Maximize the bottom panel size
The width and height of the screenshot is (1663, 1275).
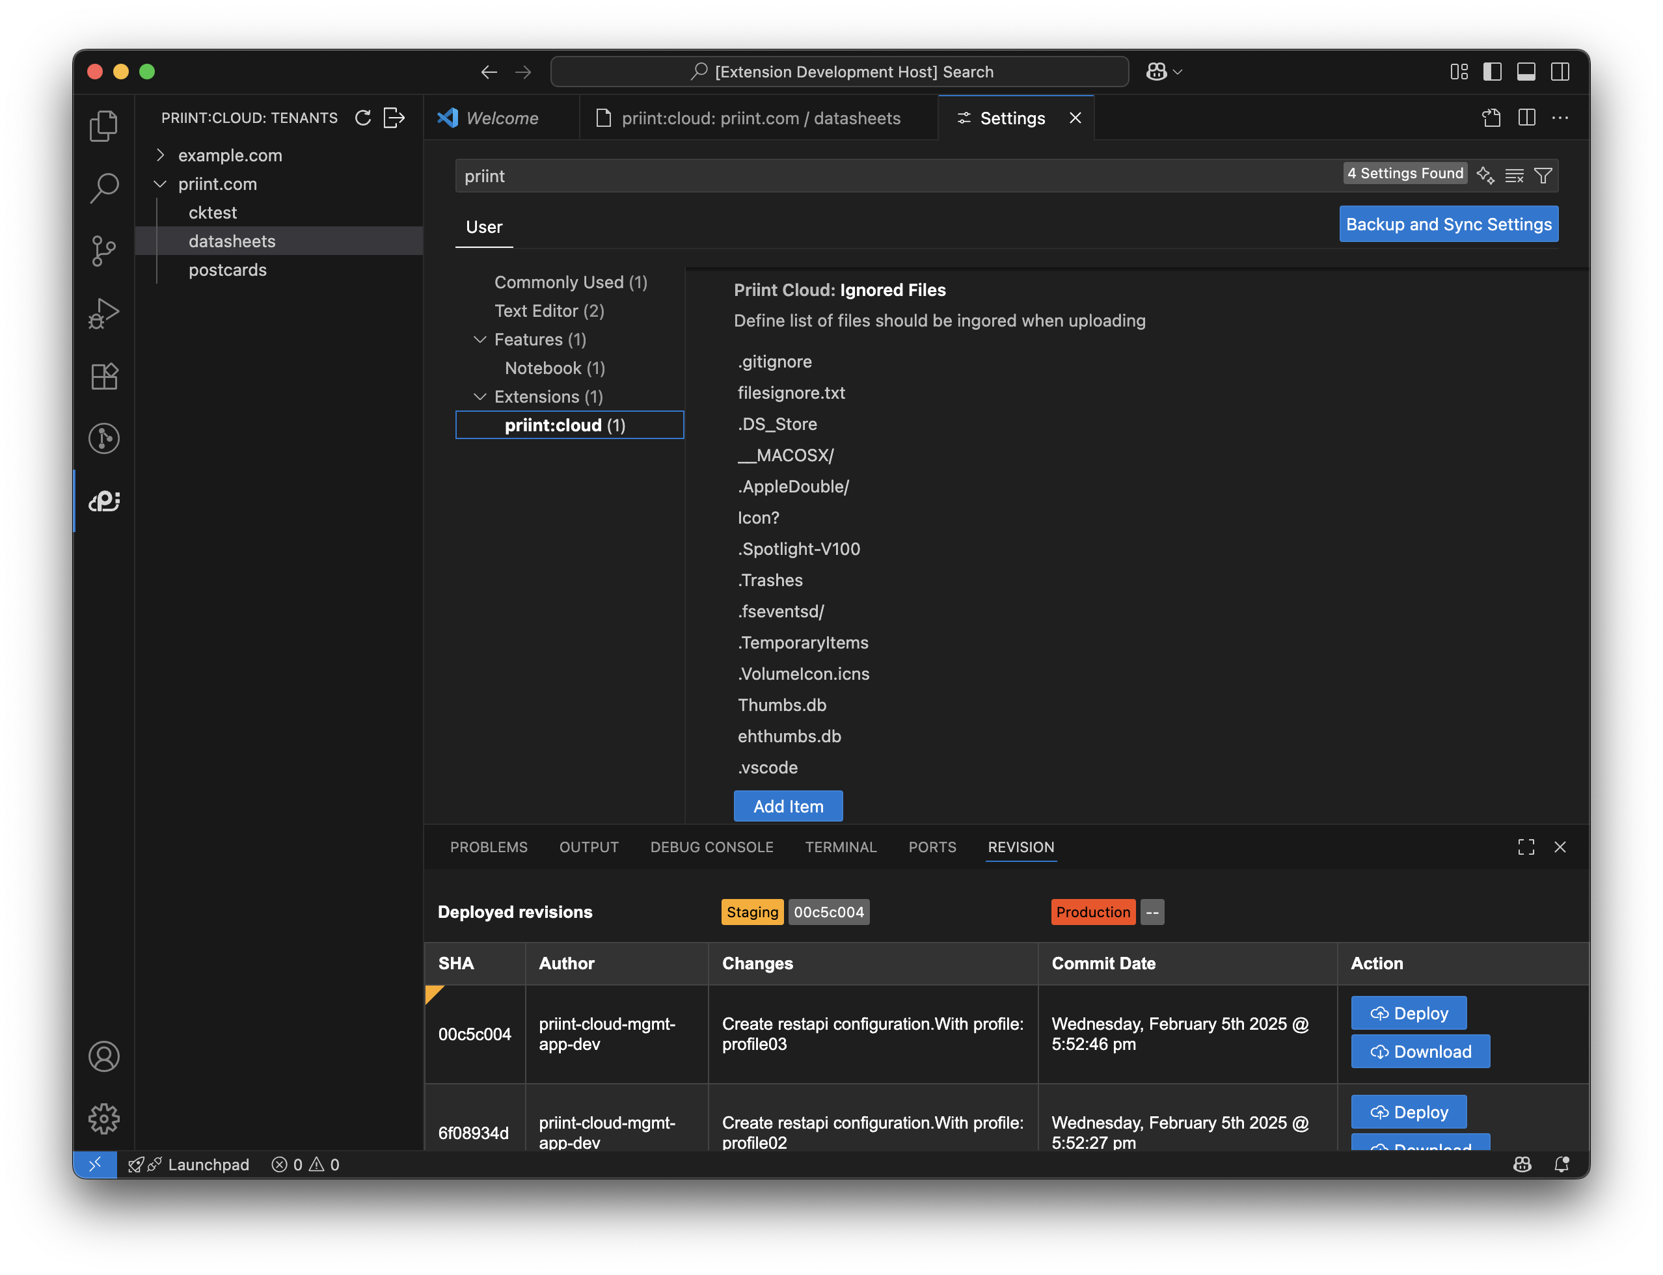pyautogui.click(x=1526, y=847)
